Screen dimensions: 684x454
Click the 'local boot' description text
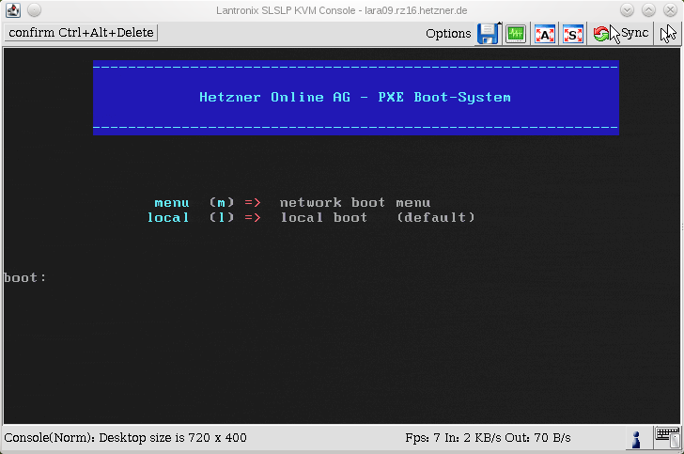click(x=323, y=217)
